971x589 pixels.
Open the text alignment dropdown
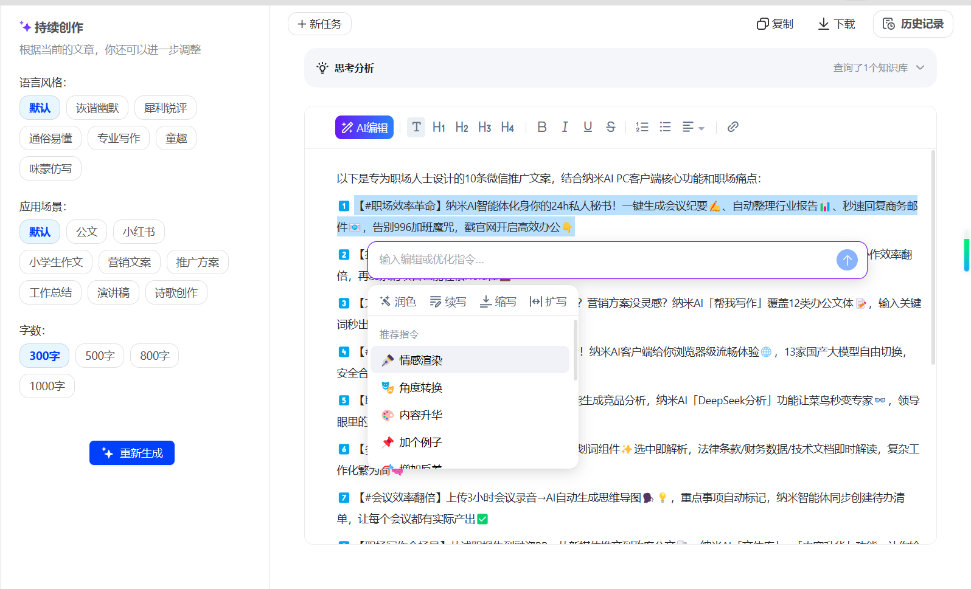[x=693, y=127]
